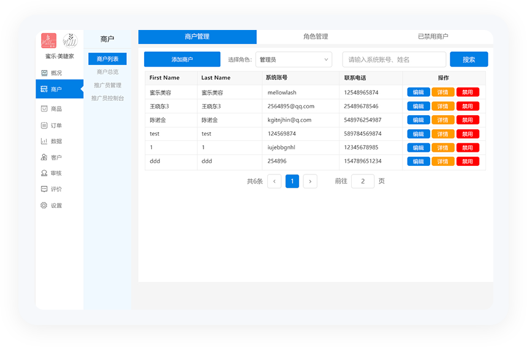Click the 审核 review icon in sidebar
Viewport: 527px width, 347px height.
[44, 173]
